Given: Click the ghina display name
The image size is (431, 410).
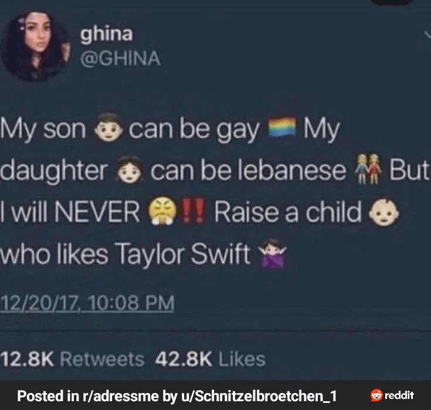Looking at the screenshot, I should tap(106, 35).
